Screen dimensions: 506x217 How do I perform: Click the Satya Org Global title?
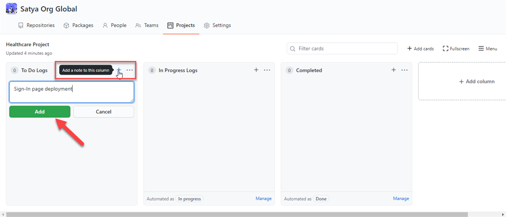pyautogui.click(x=49, y=9)
